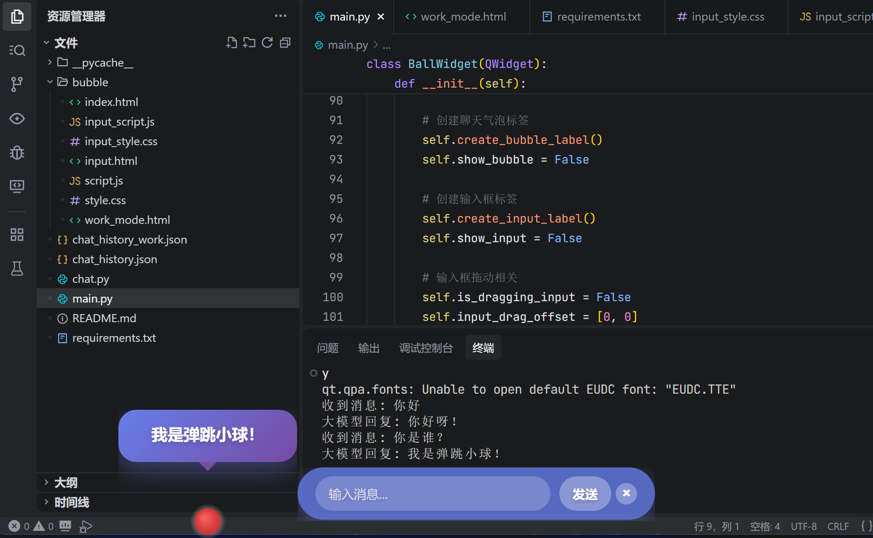Screen dimensions: 873x538
Task: Click the language mode braces in status bar
Action: (866, 526)
